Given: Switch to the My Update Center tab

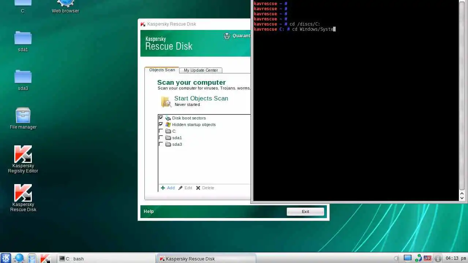Looking at the screenshot, I should (201, 70).
